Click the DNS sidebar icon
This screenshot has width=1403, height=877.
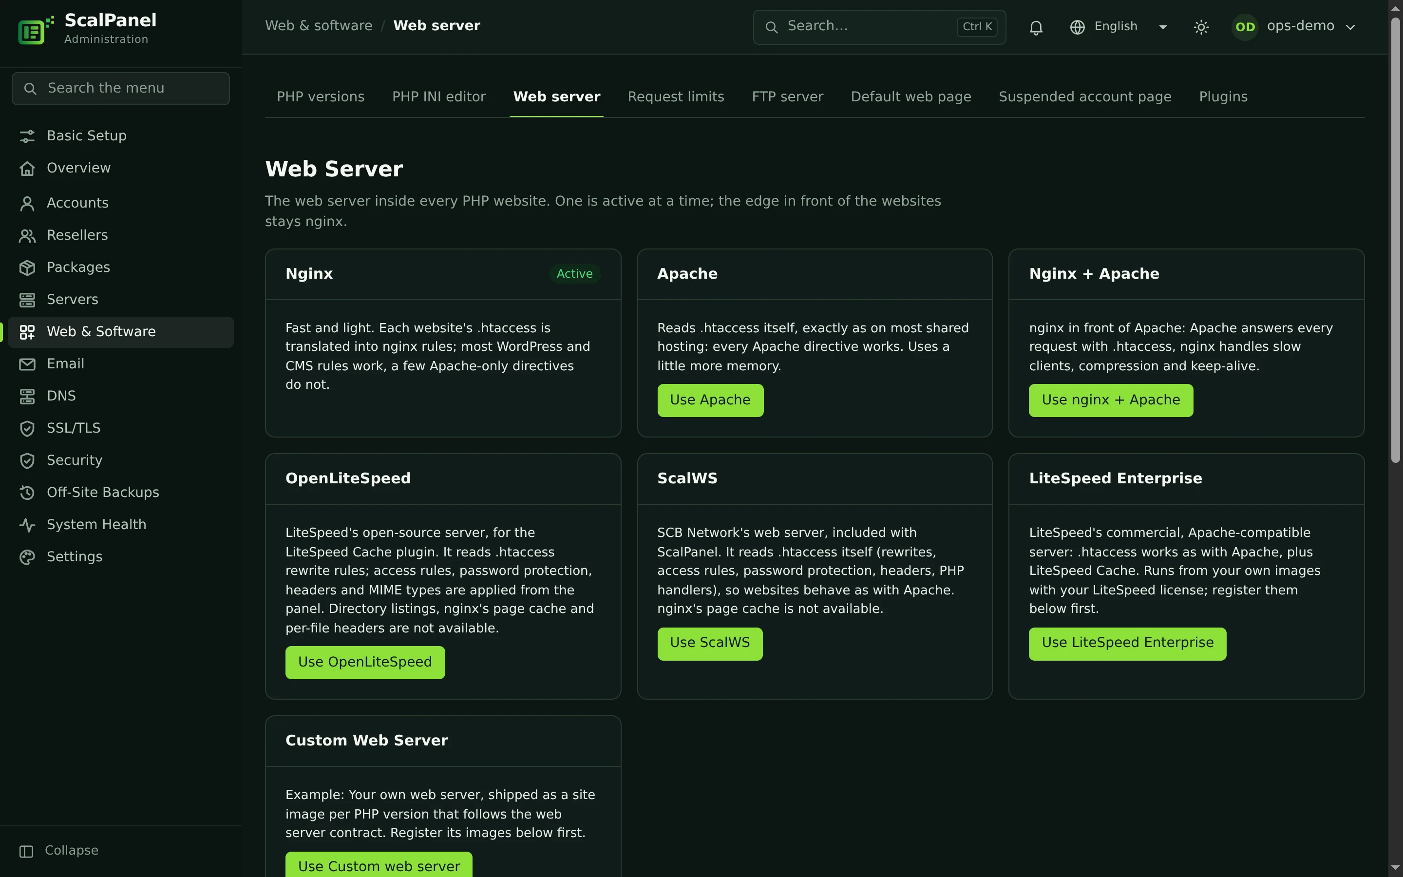click(27, 396)
